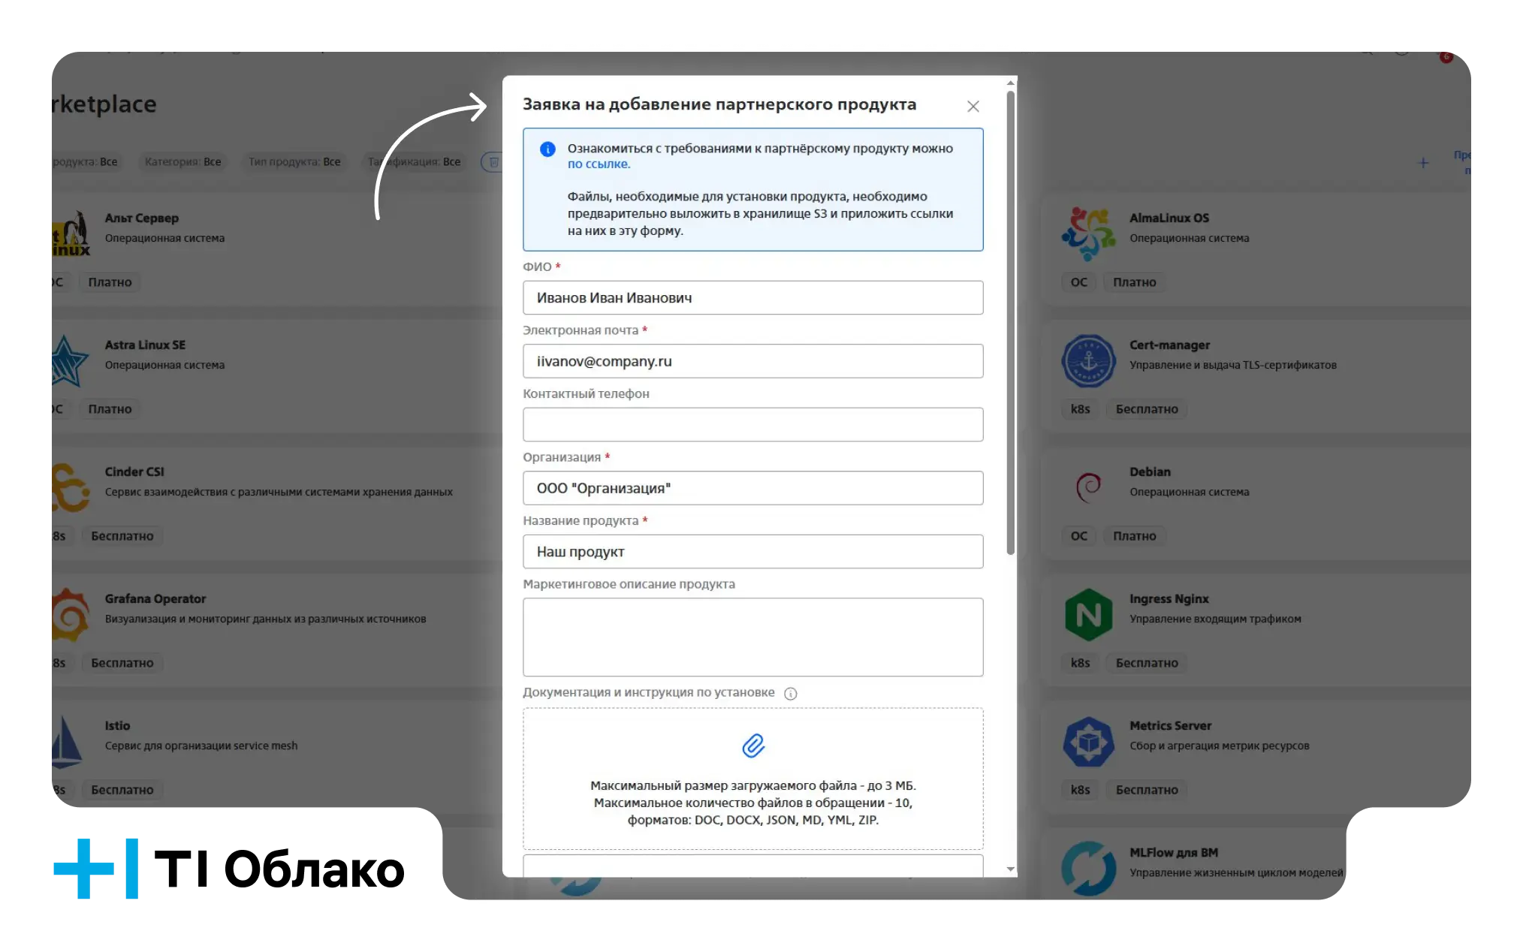The width and height of the screenshot is (1523, 952).
Task: Click the ОС tag on Debian
Action: pyautogui.click(x=1078, y=536)
